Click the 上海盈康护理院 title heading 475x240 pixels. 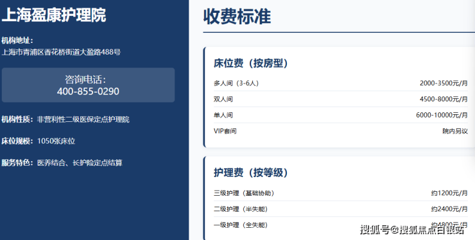[54, 15]
